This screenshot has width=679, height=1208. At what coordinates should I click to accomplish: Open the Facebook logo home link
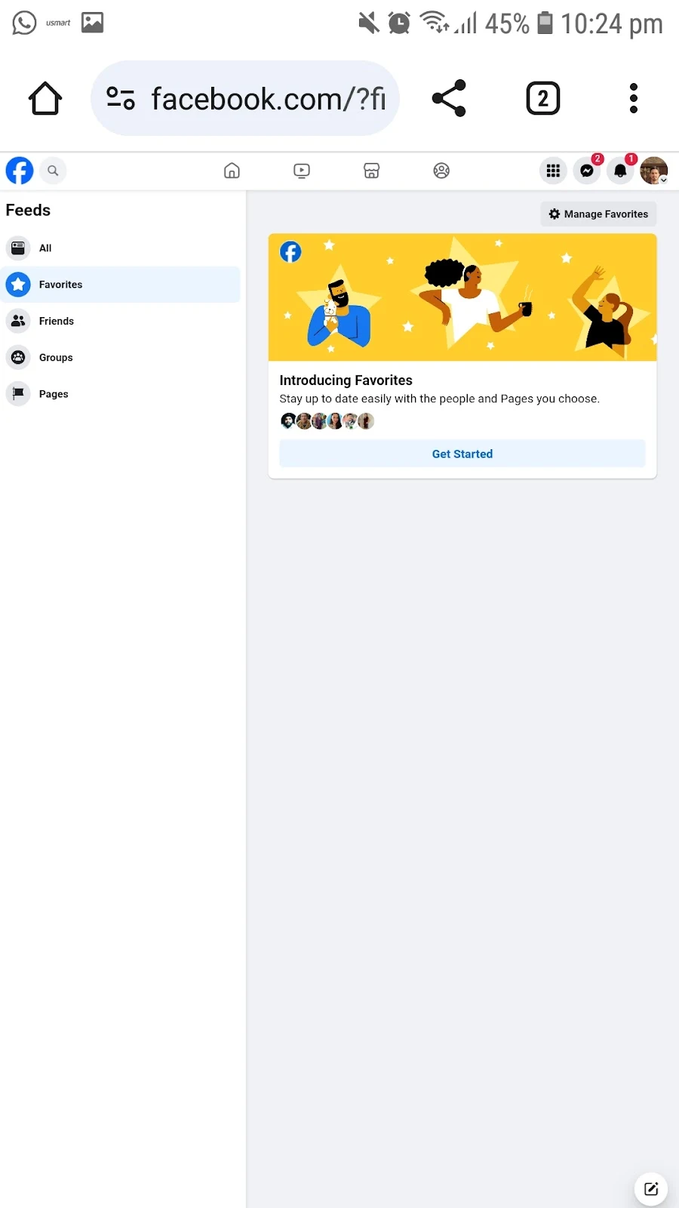point(20,171)
